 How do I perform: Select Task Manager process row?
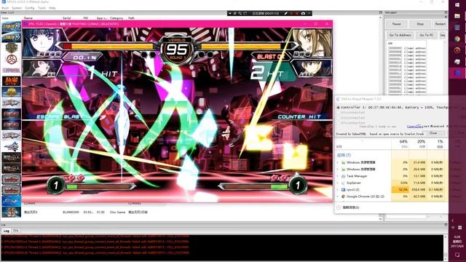tap(392, 176)
